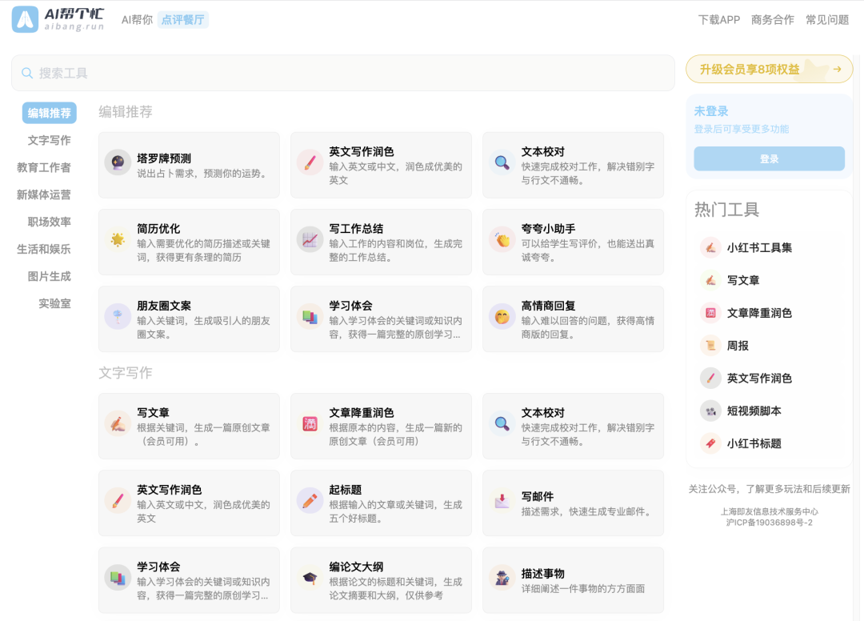
Task: Open the 图片生成 category
Action: point(50,277)
